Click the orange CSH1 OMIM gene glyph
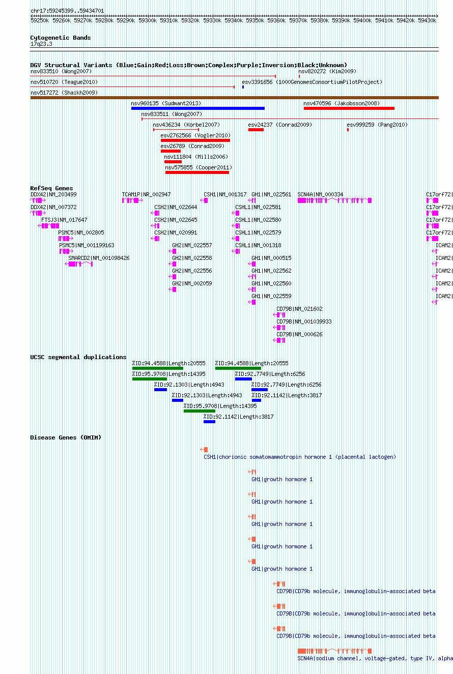This screenshot has height=674, width=453. [x=204, y=450]
